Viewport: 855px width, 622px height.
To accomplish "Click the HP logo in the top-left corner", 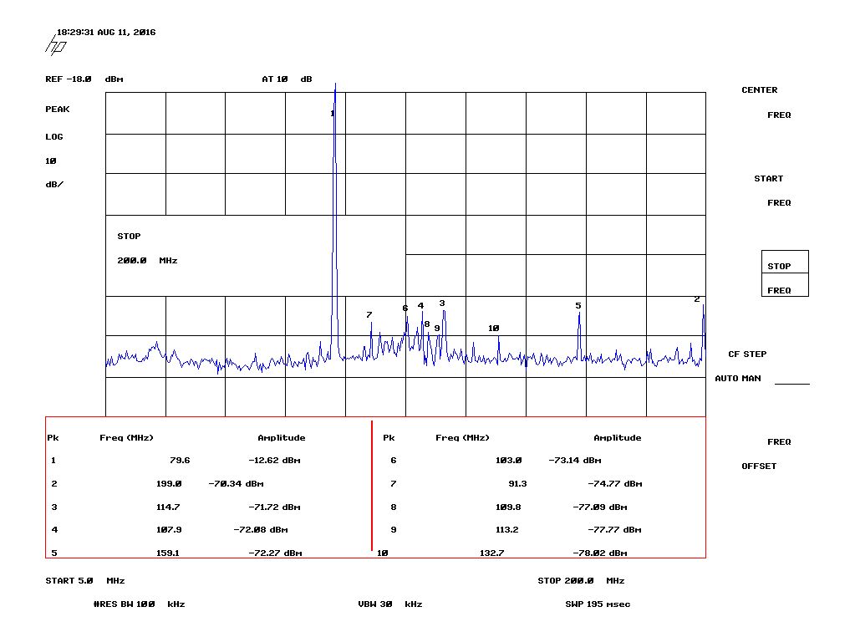I will pos(57,45).
